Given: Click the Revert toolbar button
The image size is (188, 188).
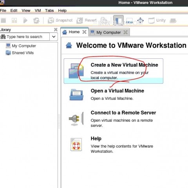Looking at the screenshot, I should (x=87, y=20).
